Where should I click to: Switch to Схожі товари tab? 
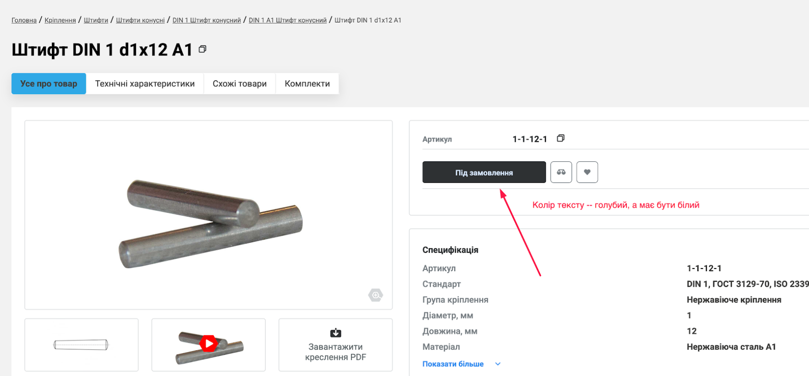[239, 84]
